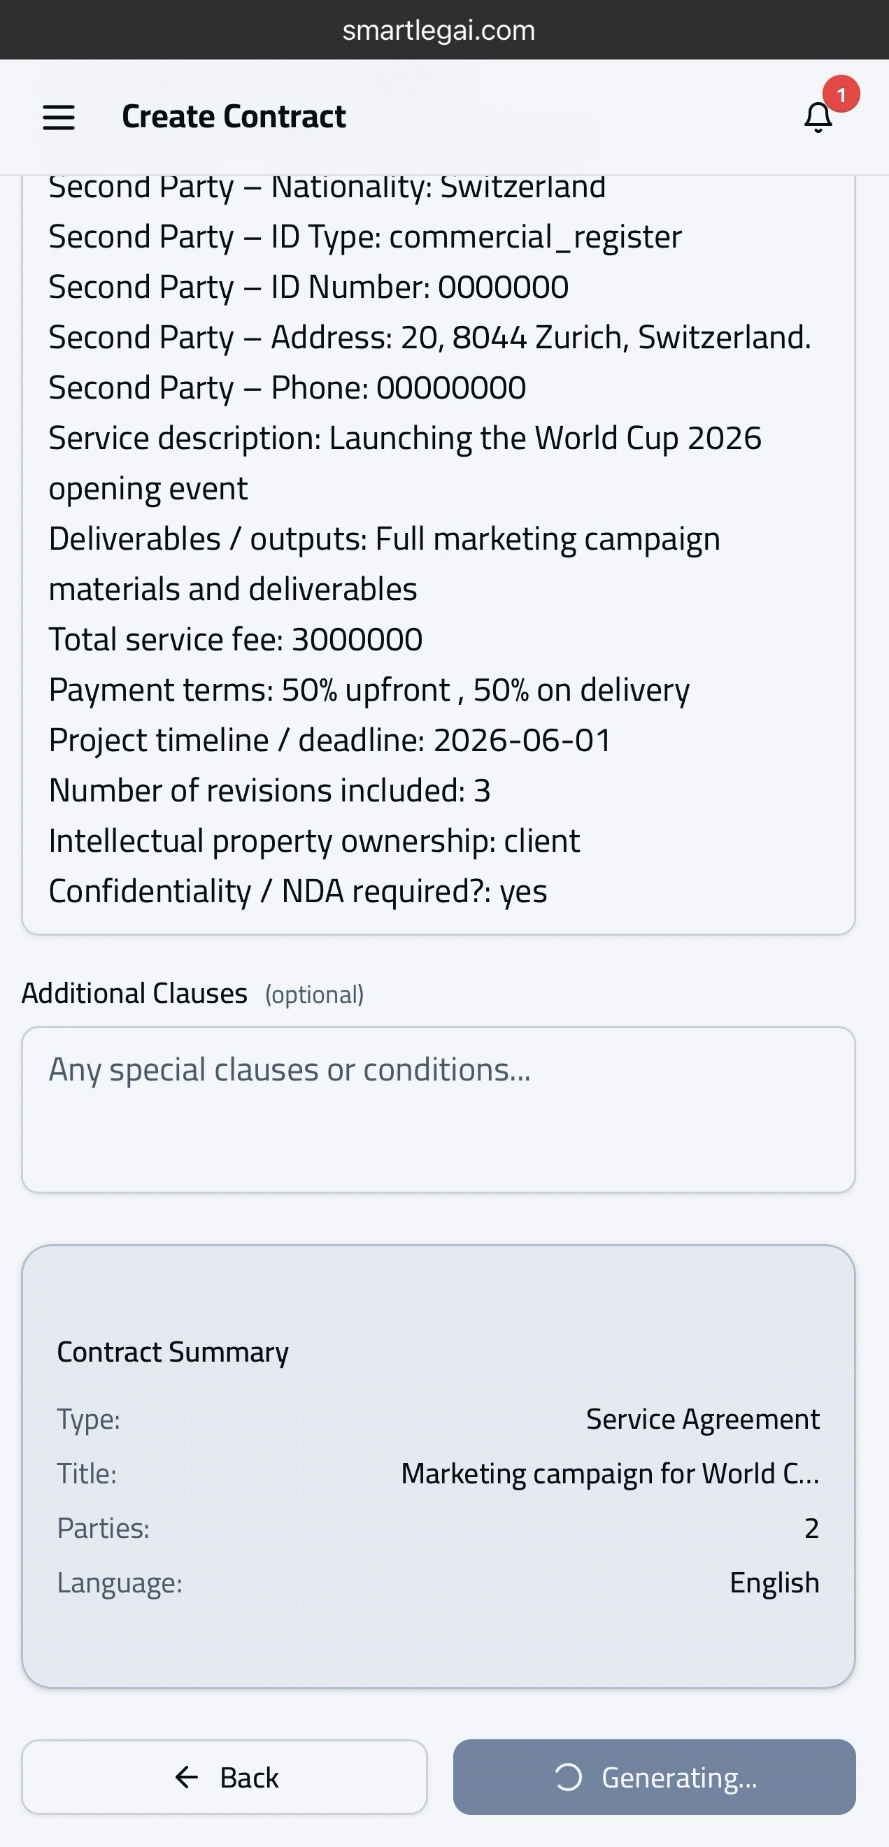Click the Payment terms line in details

tap(369, 690)
